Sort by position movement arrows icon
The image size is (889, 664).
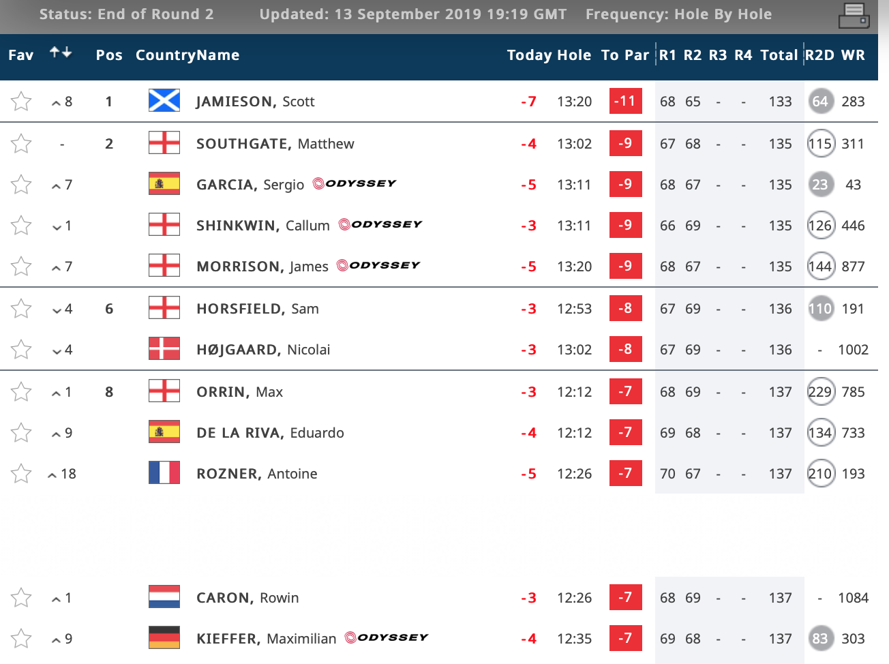pyautogui.click(x=61, y=52)
